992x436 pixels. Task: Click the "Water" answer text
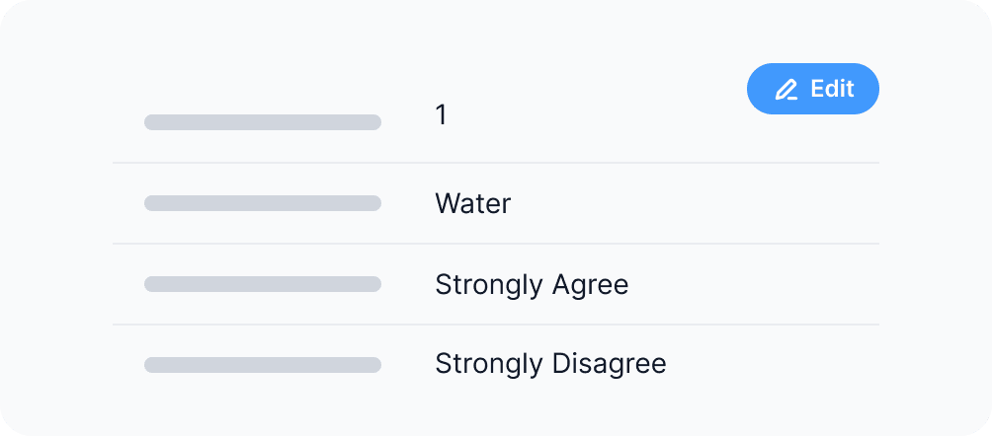point(472,204)
